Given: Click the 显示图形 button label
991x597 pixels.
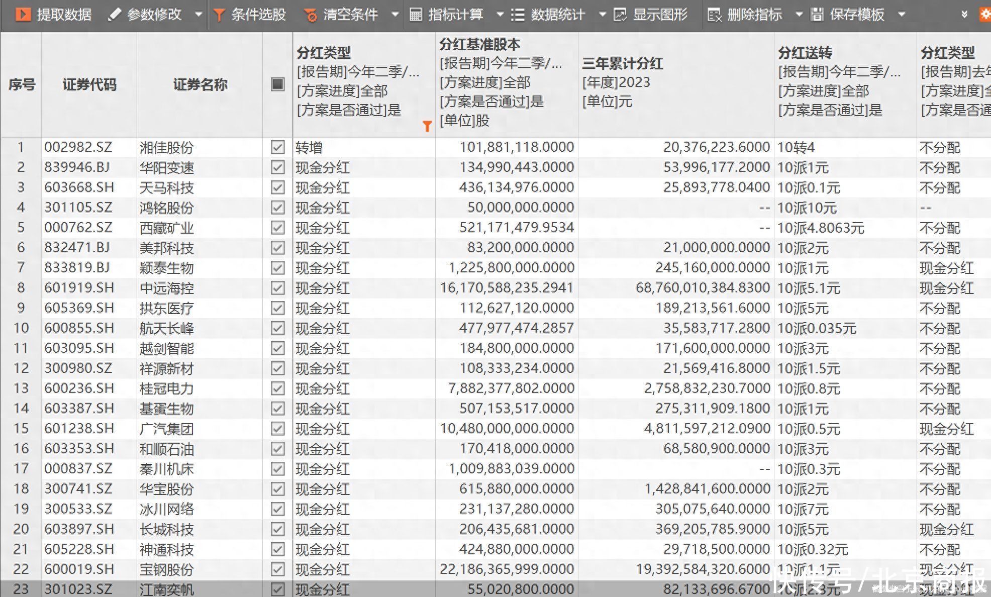Looking at the screenshot, I should pyautogui.click(x=660, y=15).
